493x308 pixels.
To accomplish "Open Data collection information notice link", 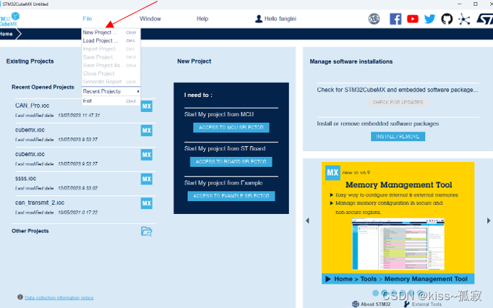I will point(59,298).
